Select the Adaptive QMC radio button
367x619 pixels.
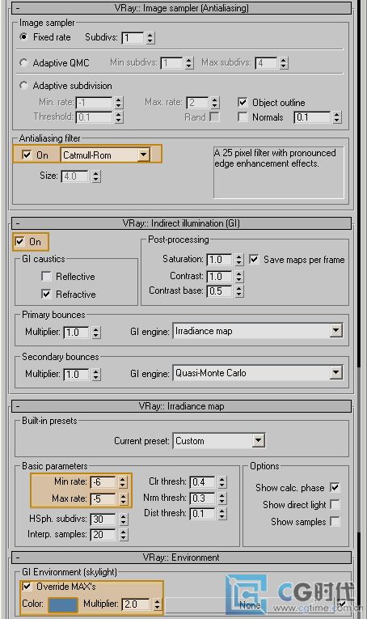pyautogui.click(x=23, y=63)
